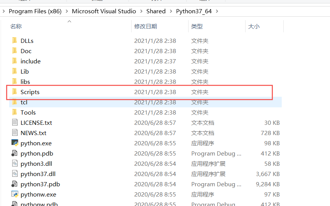The width and height of the screenshot is (330, 206).
Task: Select the Scripts folder name
Action: tap(30, 92)
